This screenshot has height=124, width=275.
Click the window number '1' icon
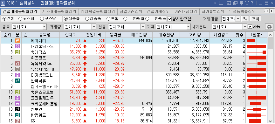pyautogui.click(x=3, y=3)
